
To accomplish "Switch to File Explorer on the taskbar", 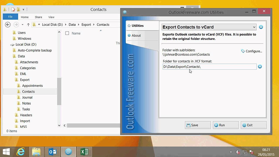I will 36,152.
